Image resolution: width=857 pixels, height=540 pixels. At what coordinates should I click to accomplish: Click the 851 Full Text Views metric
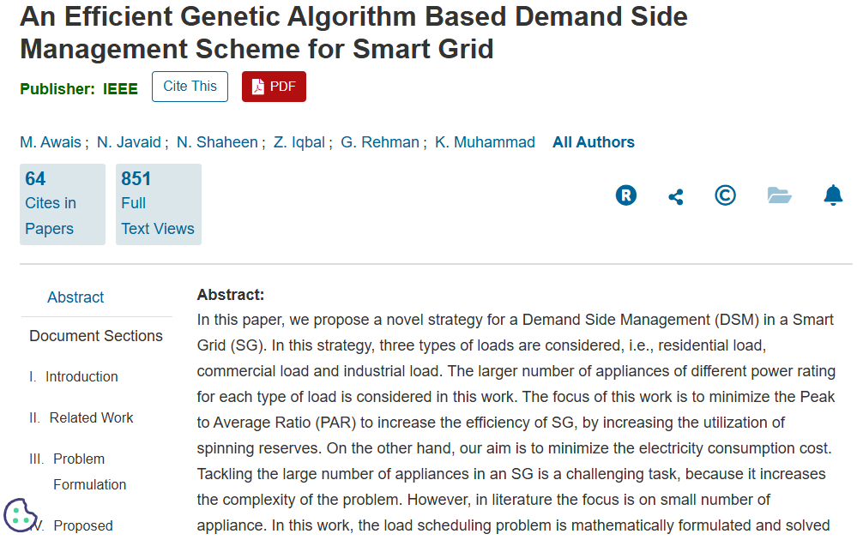point(158,204)
